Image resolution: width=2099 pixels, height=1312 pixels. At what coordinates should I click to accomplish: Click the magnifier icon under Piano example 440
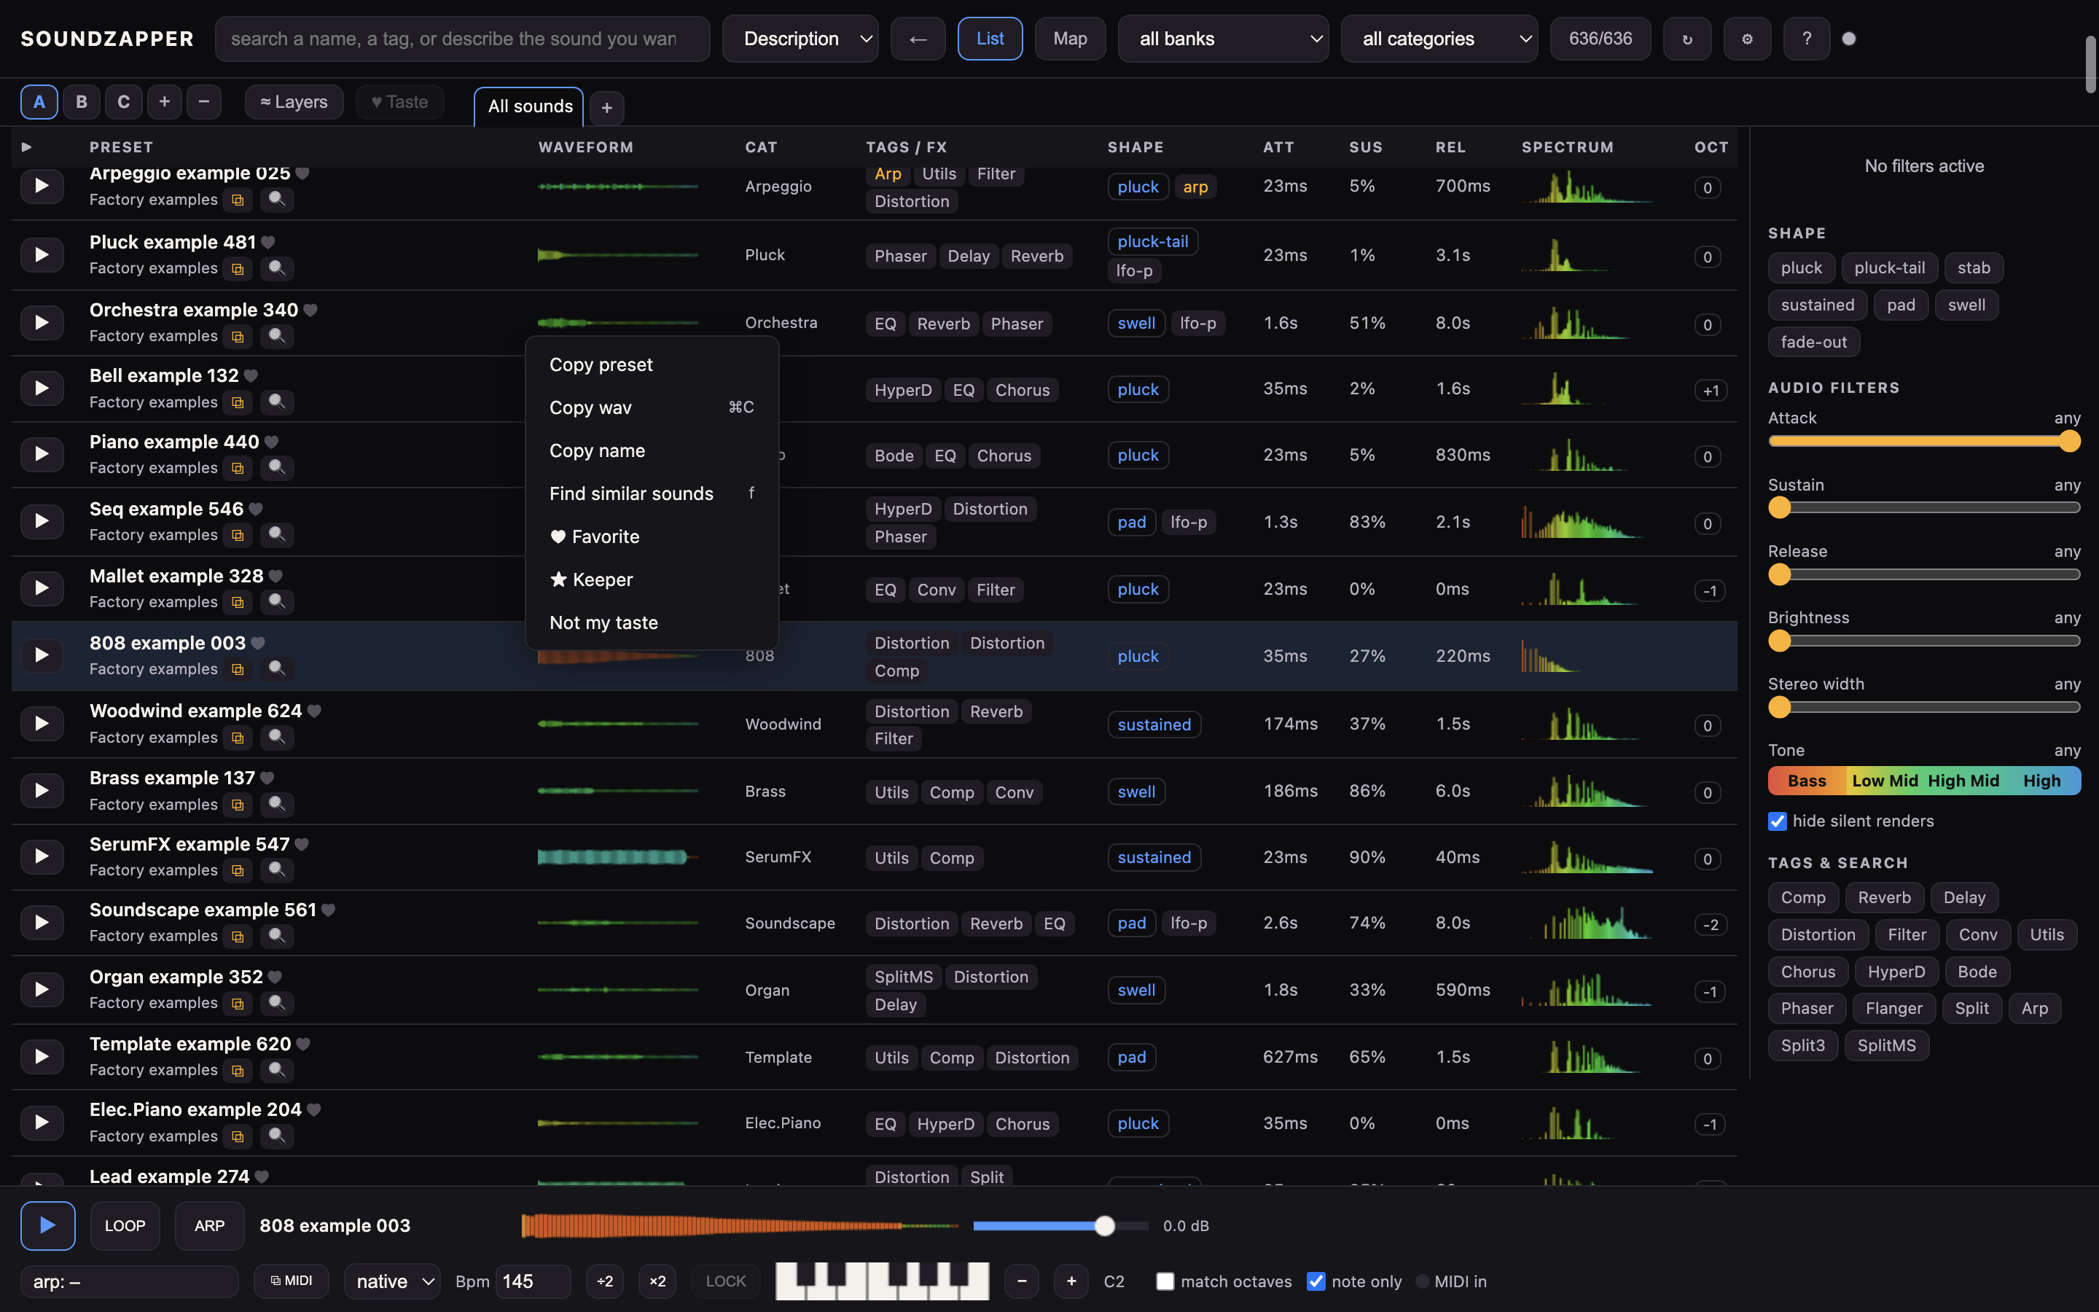(277, 469)
